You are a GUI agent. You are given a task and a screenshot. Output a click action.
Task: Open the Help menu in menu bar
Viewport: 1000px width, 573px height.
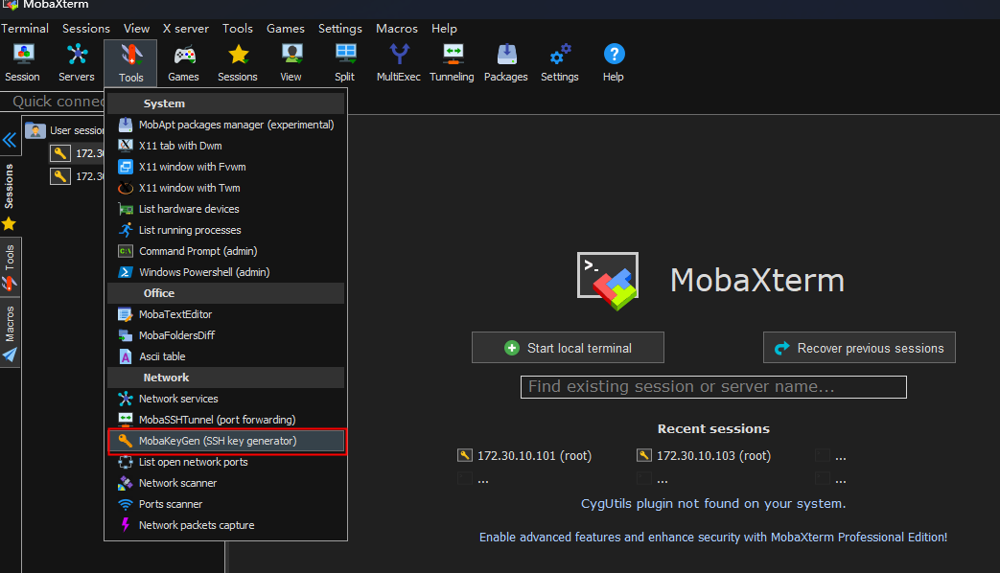[x=444, y=29]
